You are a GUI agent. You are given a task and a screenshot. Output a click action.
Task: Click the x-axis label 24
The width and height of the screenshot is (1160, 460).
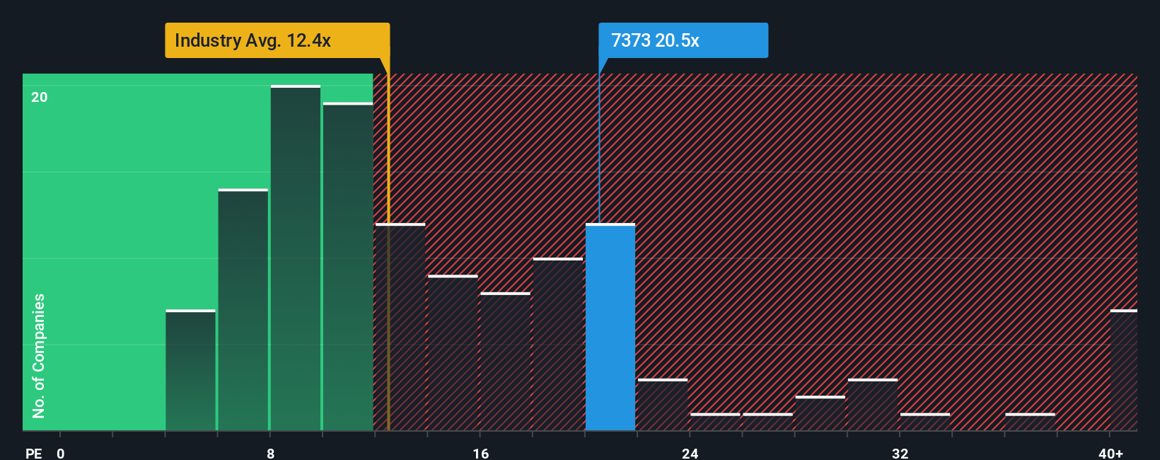tap(690, 453)
